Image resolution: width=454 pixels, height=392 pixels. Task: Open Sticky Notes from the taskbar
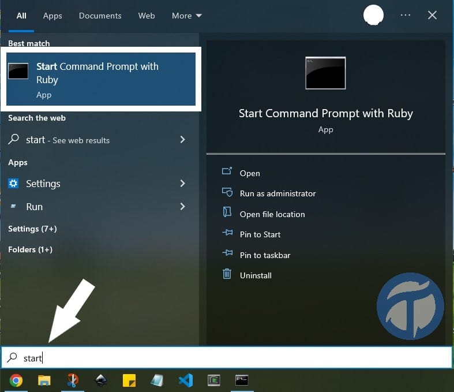(x=129, y=380)
